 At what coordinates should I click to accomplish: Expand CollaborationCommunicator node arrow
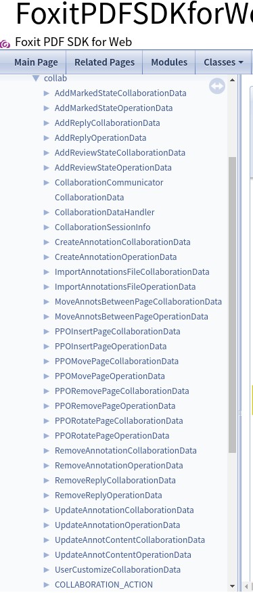(x=47, y=183)
